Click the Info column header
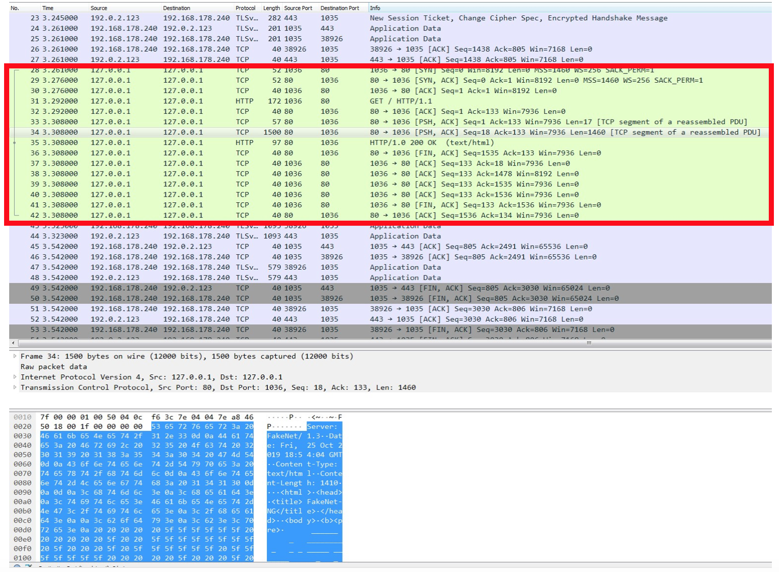 [x=375, y=8]
